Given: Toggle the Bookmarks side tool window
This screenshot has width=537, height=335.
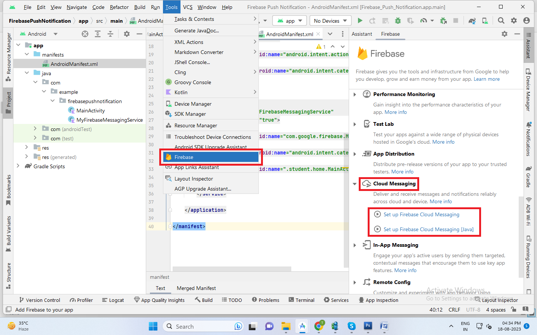Looking at the screenshot, I should click(x=9, y=190).
